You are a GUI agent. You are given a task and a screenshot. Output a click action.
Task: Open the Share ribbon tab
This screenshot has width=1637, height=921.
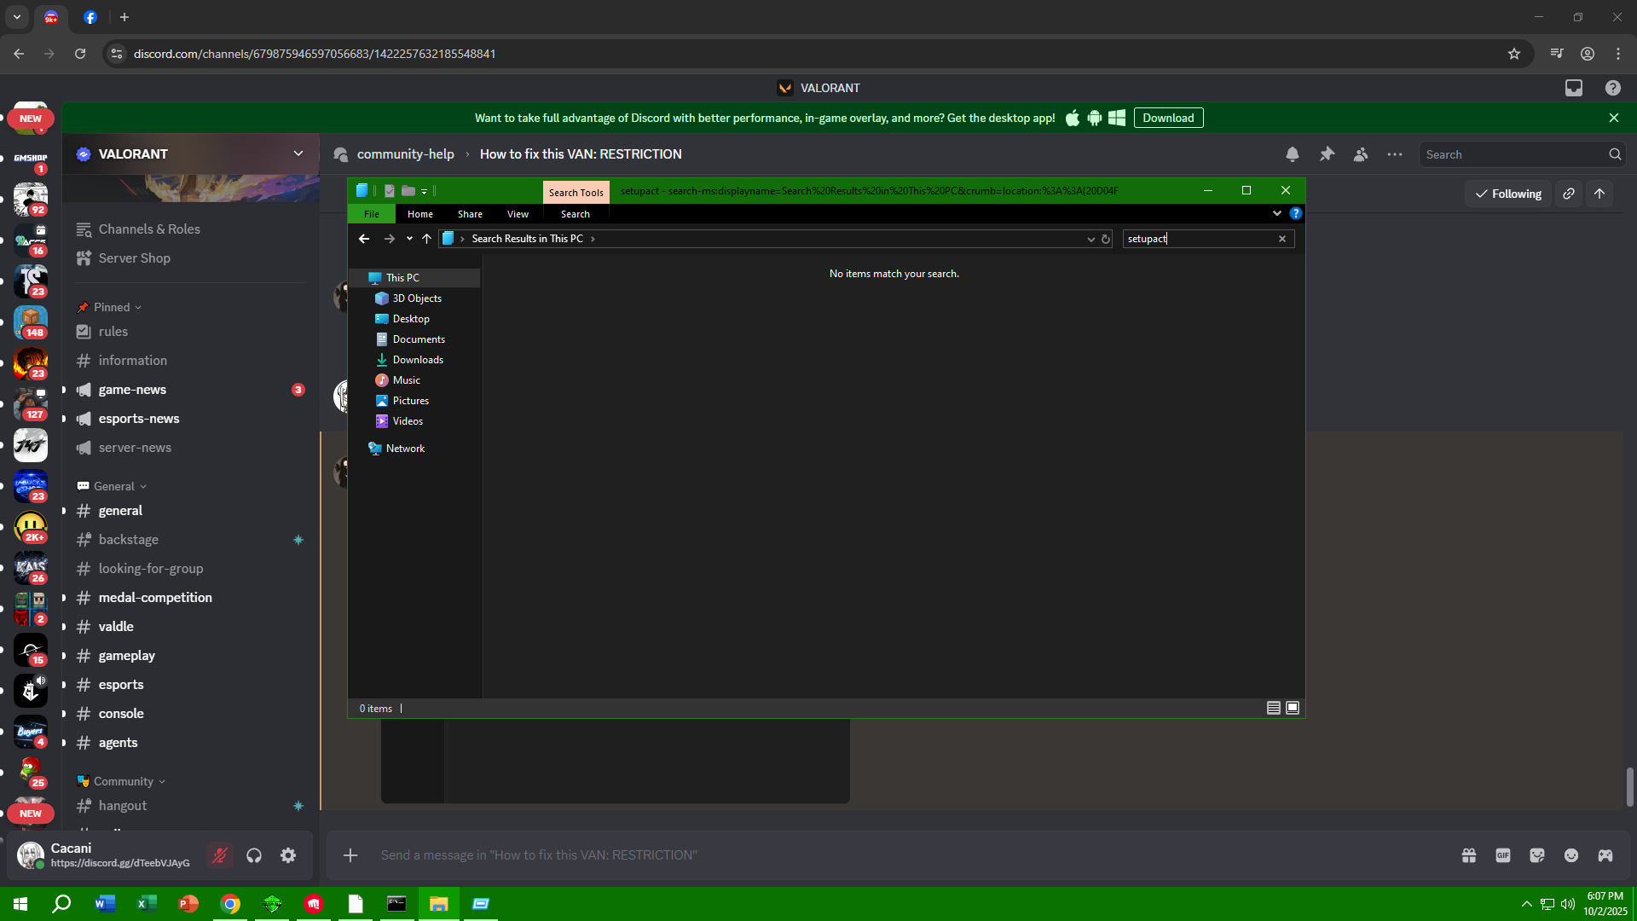click(x=470, y=214)
